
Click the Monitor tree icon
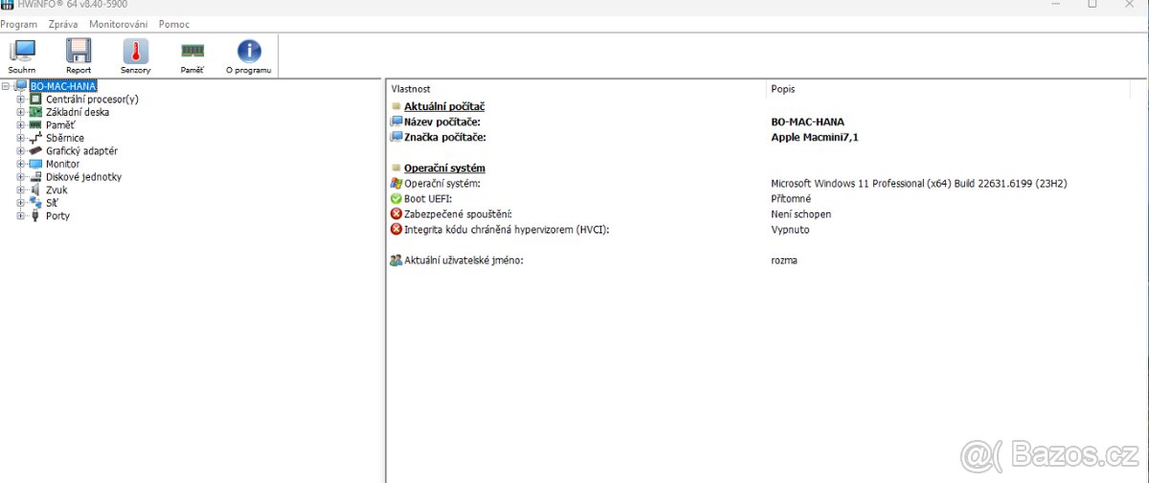click(36, 164)
